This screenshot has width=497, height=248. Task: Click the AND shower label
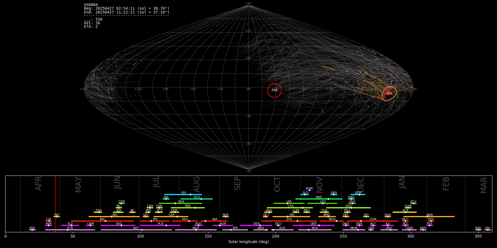(319, 197)
